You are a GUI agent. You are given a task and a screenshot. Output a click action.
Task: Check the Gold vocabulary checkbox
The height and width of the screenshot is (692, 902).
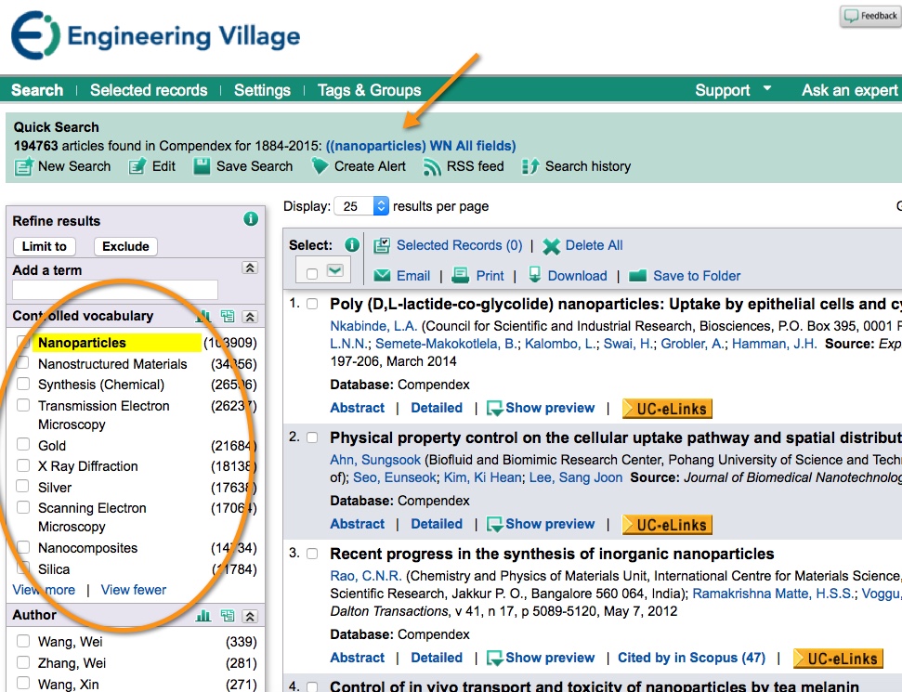point(23,444)
